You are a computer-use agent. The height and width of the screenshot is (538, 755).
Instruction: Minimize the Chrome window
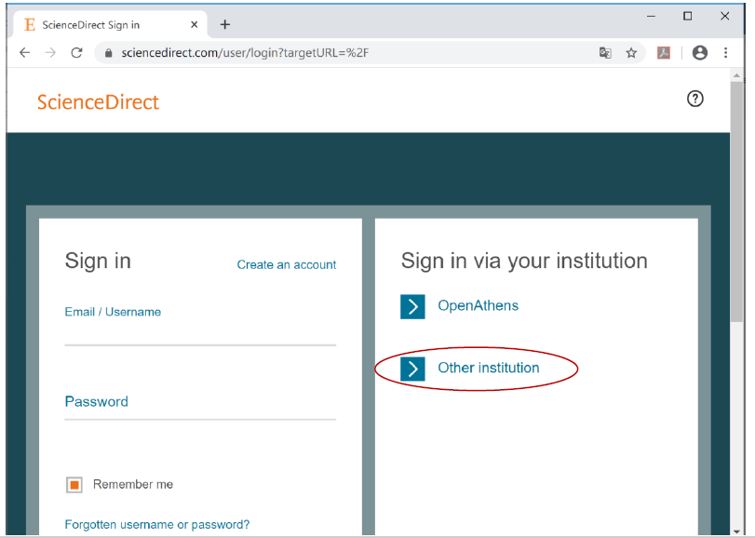click(x=651, y=17)
